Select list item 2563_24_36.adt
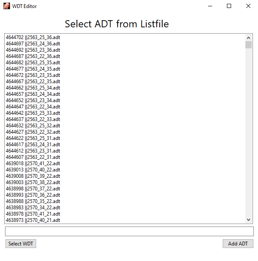Viewport: 258px width, 261px height. pyautogui.click(x=33, y=44)
